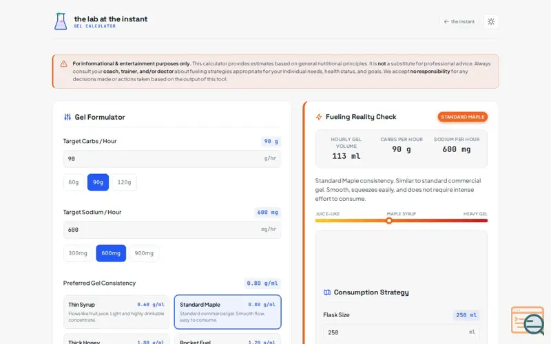
Task: Click the consistency slider handle at Maple Syrup
Action: pos(389,221)
